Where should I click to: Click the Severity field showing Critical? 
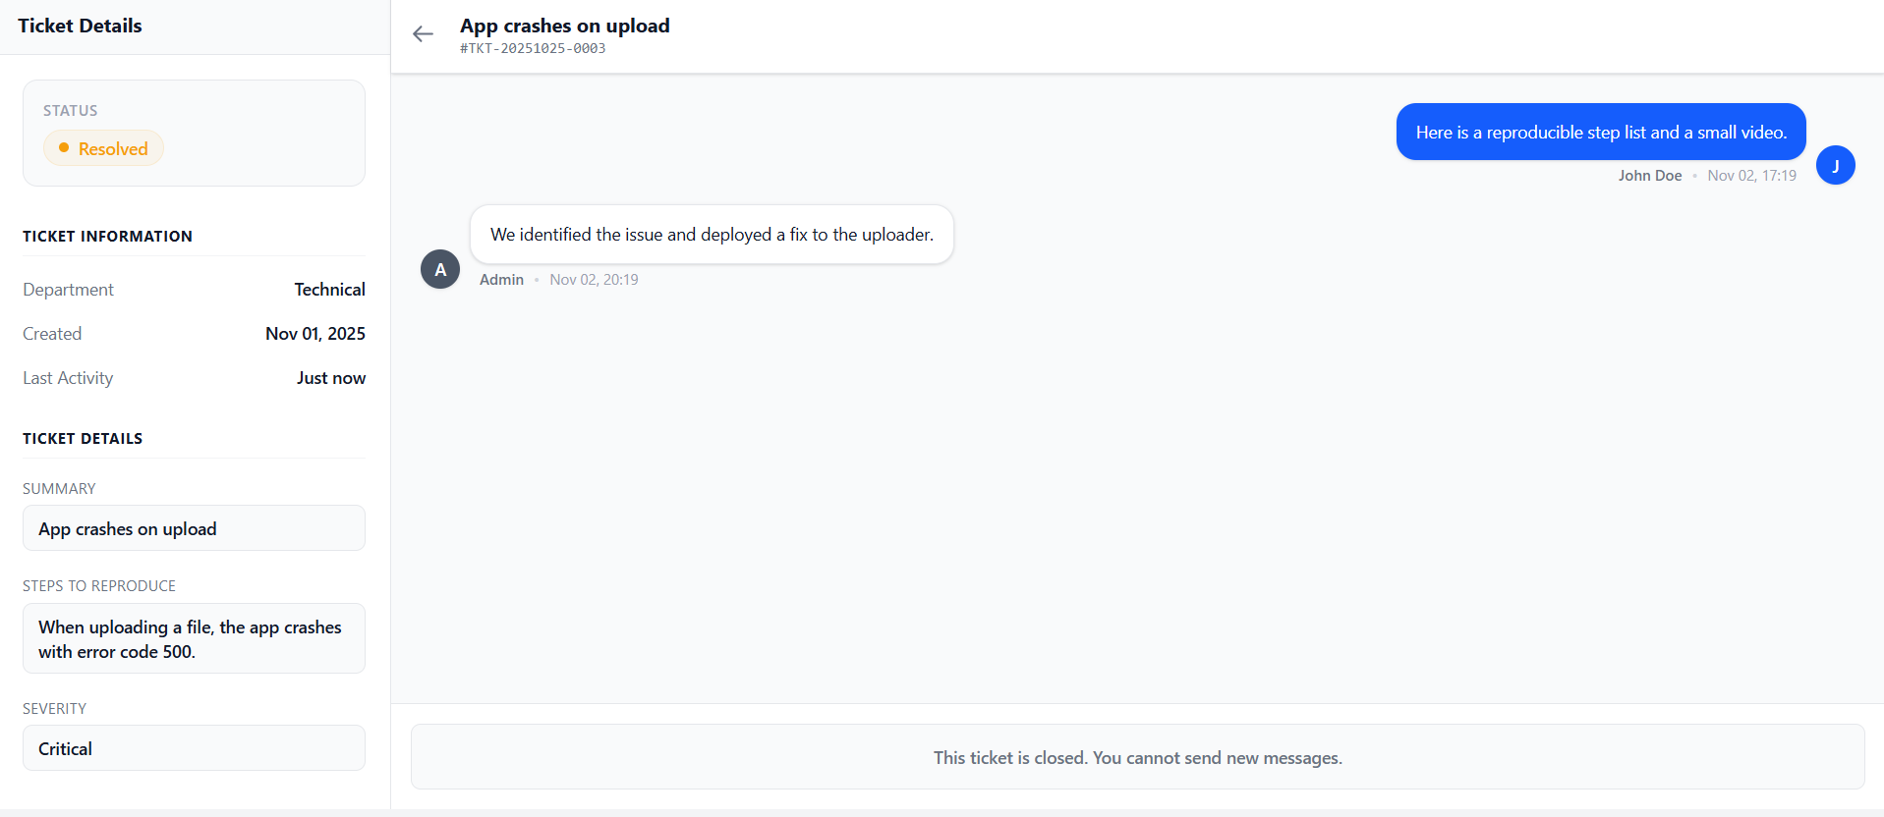click(194, 748)
